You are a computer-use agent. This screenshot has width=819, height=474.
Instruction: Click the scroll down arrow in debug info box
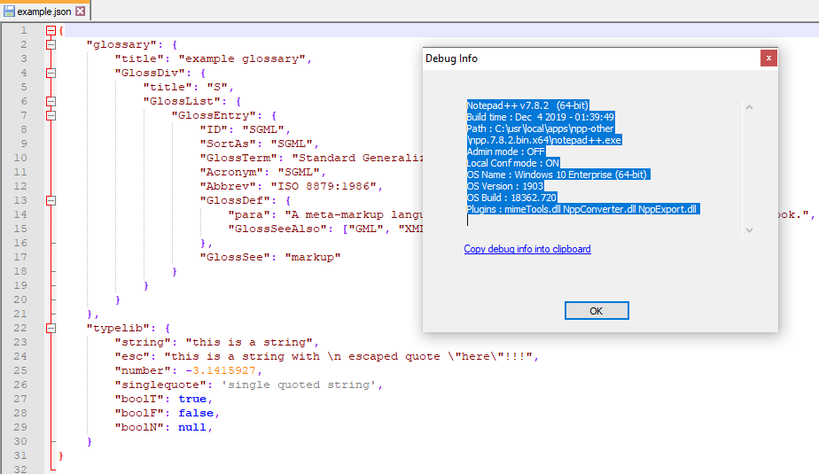click(x=749, y=229)
